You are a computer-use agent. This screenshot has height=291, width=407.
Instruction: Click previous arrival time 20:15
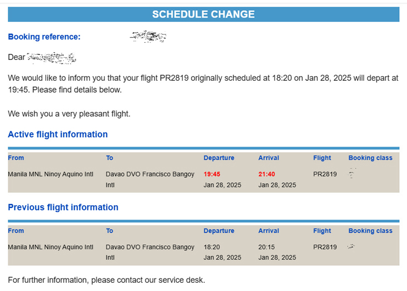[x=266, y=247]
